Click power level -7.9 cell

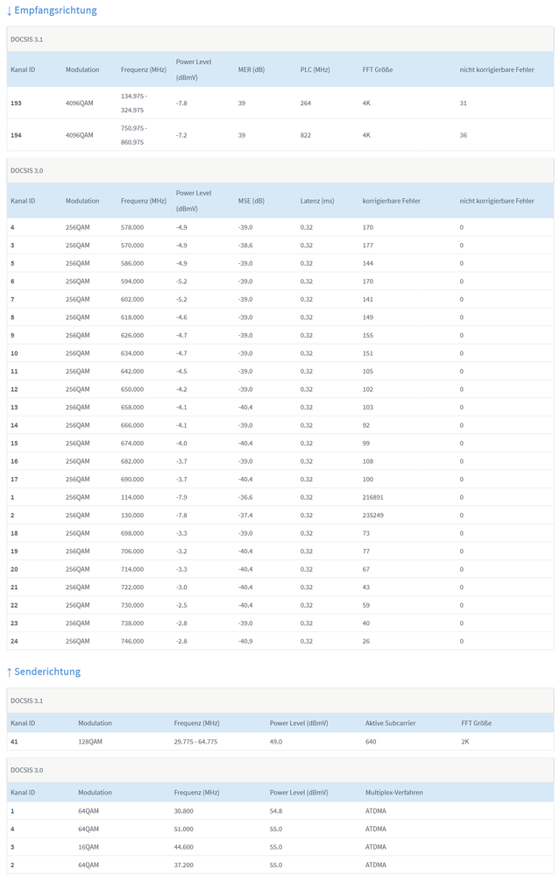point(181,497)
